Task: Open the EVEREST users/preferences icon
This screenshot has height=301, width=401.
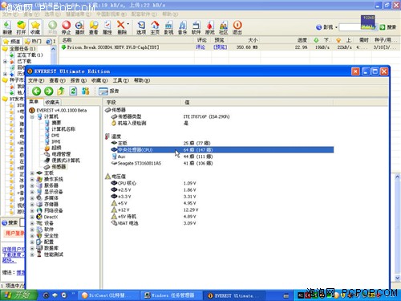Action: click(x=86, y=92)
